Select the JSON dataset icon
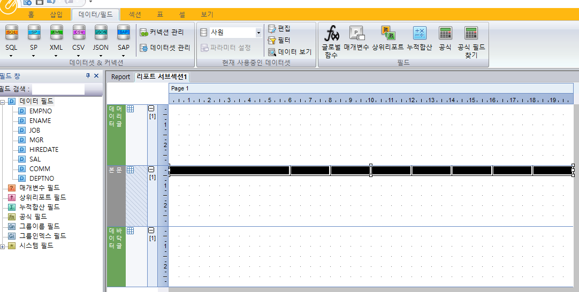Image resolution: width=579 pixels, height=292 pixels. pyautogui.click(x=101, y=33)
